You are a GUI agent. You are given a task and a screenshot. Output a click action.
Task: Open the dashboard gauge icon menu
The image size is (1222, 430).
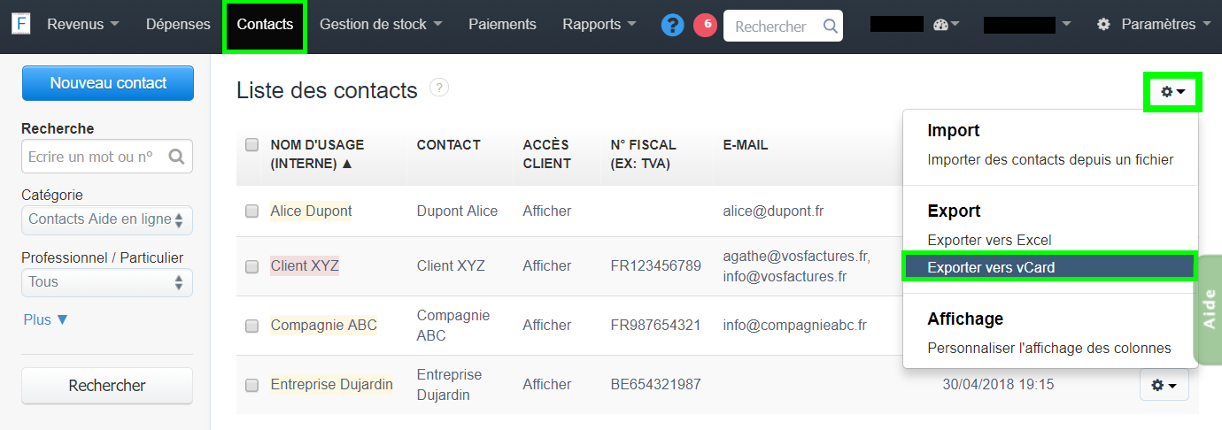coord(946,25)
